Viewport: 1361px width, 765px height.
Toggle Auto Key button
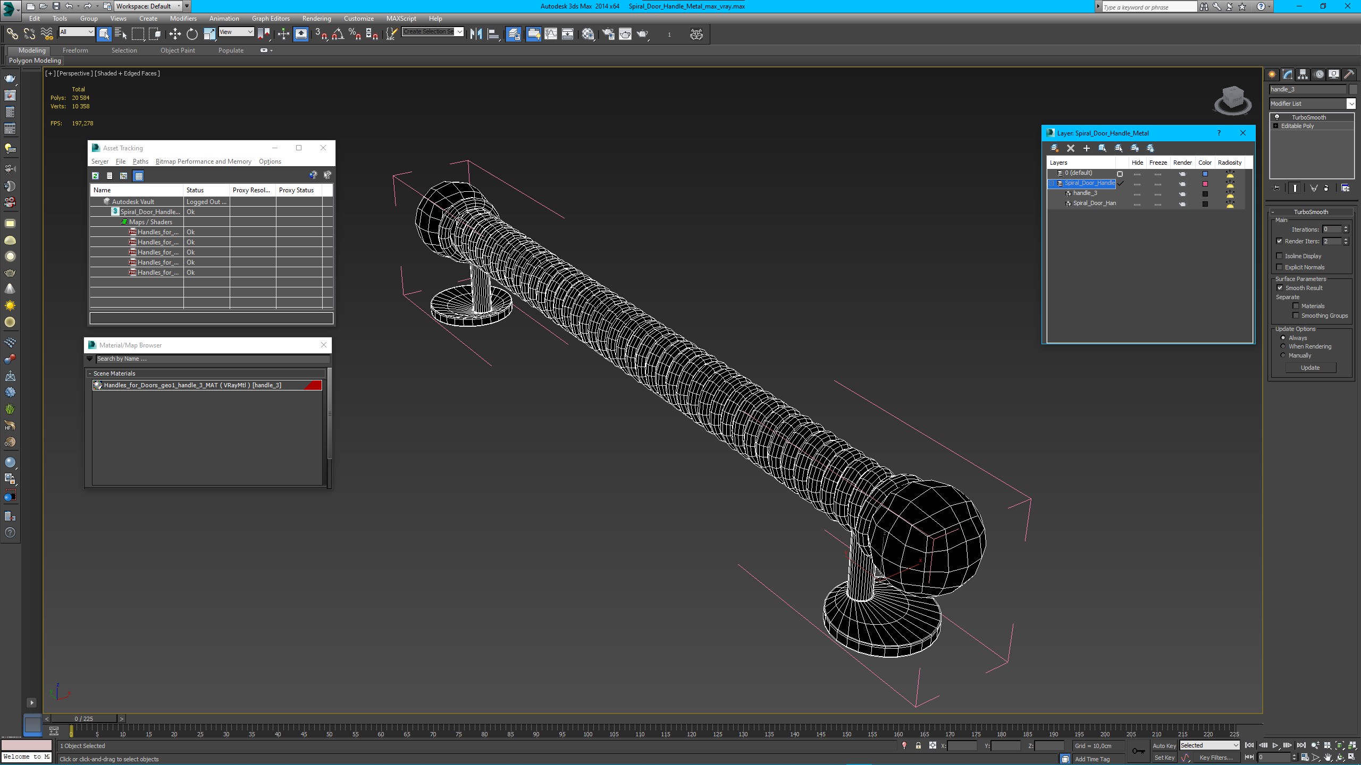coord(1164,746)
